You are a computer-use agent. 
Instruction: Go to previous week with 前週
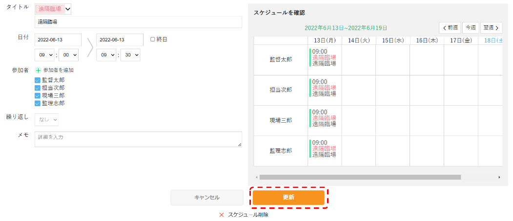click(x=450, y=28)
